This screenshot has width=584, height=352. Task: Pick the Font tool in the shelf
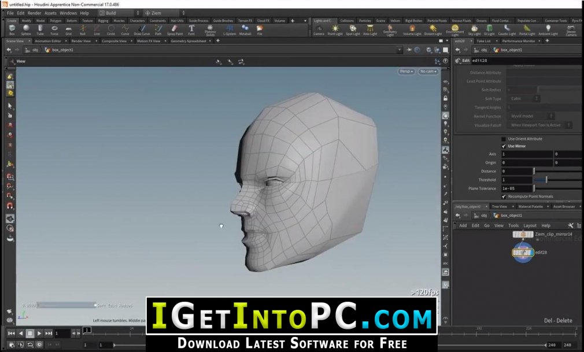(191, 30)
